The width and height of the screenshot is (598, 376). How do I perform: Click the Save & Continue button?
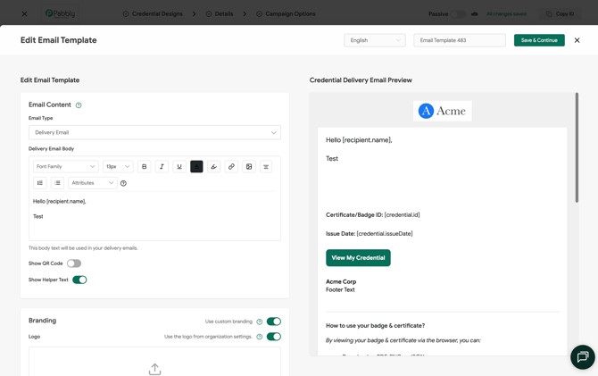click(x=539, y=40)
